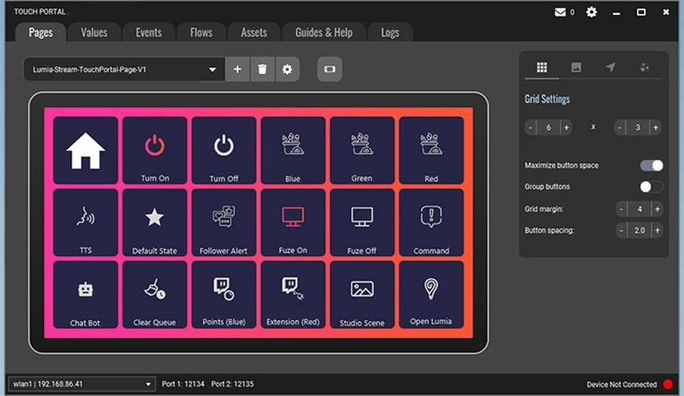Select the TTS speech button
Screen dimensions: 684x396
(x=85, y=223)
